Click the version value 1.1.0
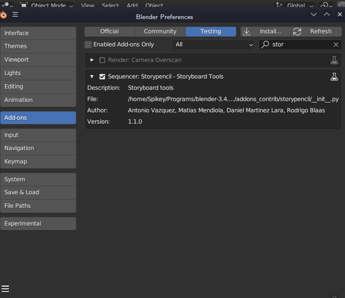 135,121
